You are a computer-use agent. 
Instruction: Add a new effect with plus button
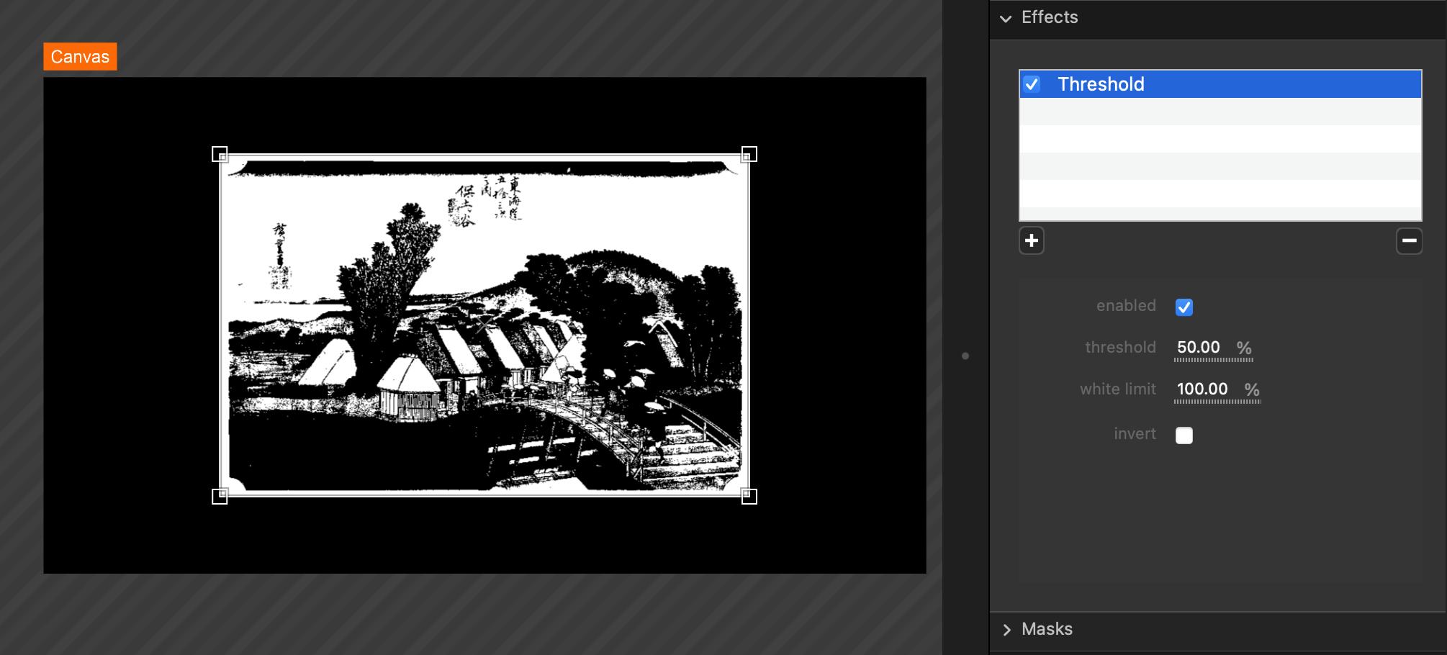[x=1031, y=240]
